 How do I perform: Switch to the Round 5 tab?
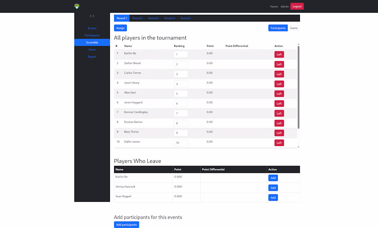(186, 18)
